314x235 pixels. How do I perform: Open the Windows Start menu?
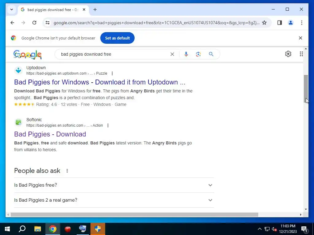pos(7,229)
